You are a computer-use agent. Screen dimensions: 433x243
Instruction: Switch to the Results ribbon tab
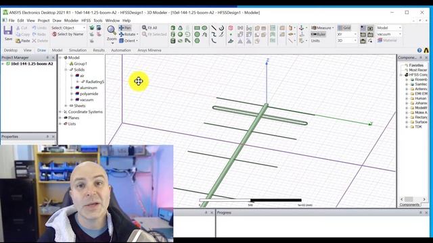(99, 50)
